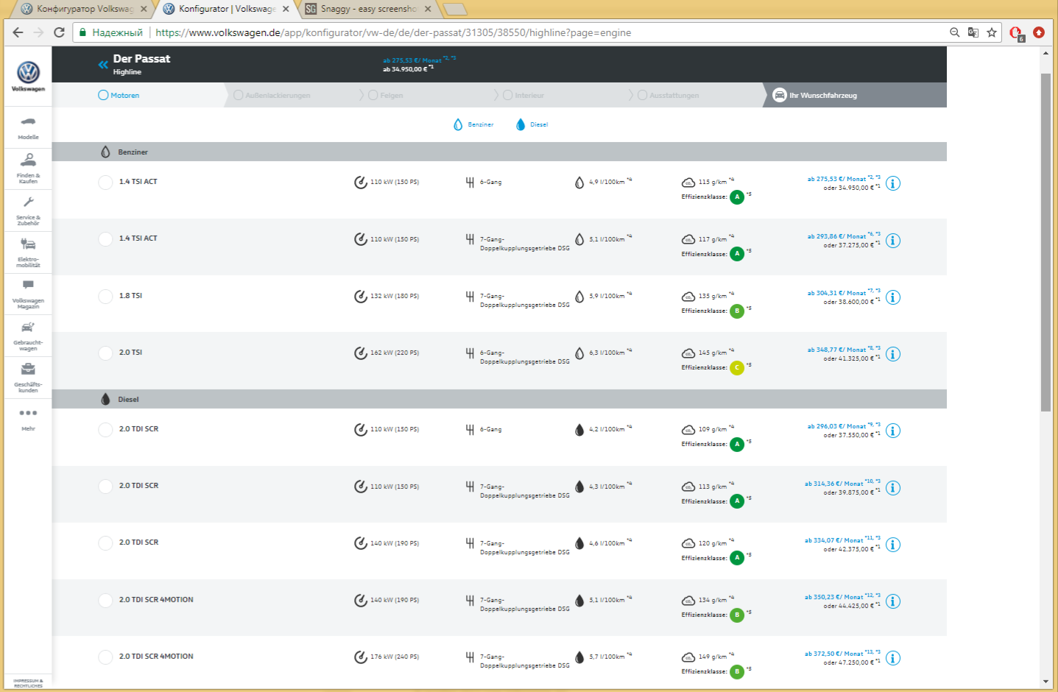The width and height of the screenshot is (1058, 692).
Task: Select 1.4 TSI ACT 7-Gang DSG engine
Action: 105,239
